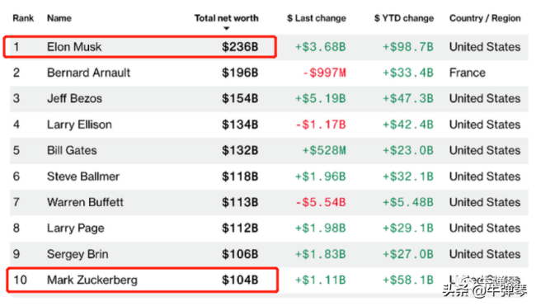Open Elon Musk's profile link

pos(74,47)
